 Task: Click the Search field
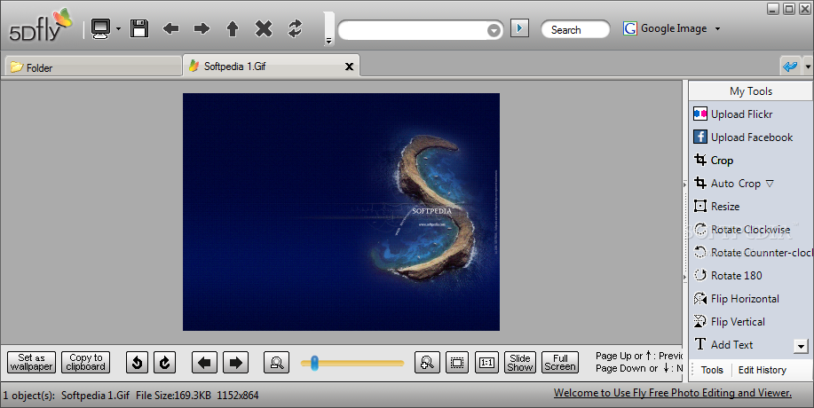(x=575, y=29)
